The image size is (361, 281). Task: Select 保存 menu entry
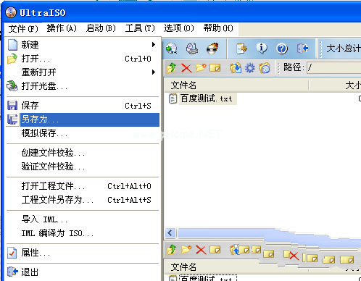click(x=83, y=106)
